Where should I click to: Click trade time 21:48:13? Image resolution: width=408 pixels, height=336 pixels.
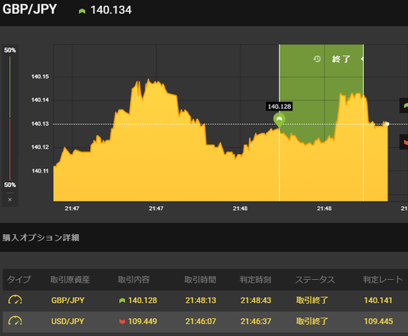point(201,300)
